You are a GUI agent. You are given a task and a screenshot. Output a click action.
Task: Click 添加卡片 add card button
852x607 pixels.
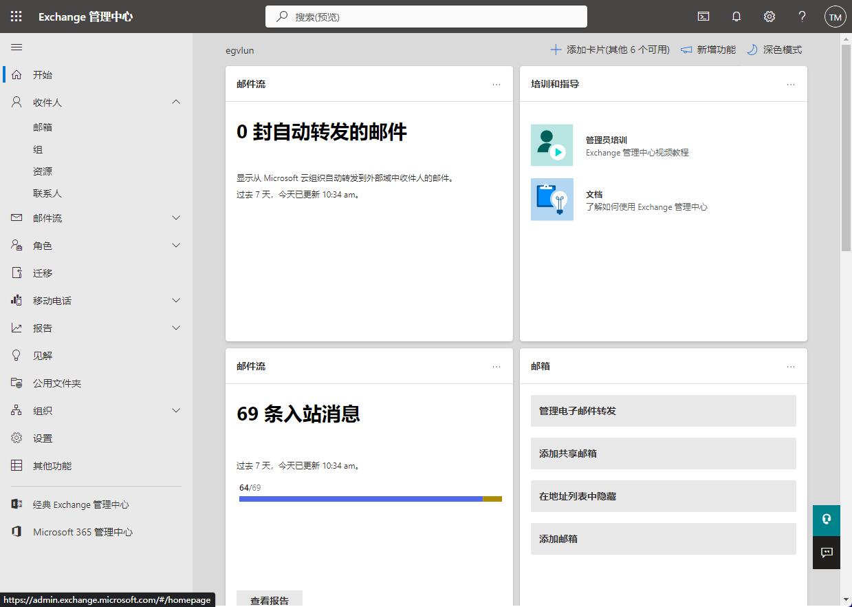point(610,50)
